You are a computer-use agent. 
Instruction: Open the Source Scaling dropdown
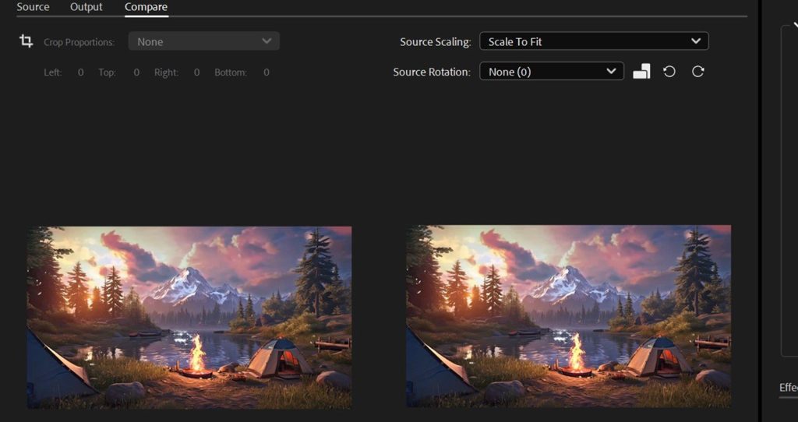pos(594,41)
